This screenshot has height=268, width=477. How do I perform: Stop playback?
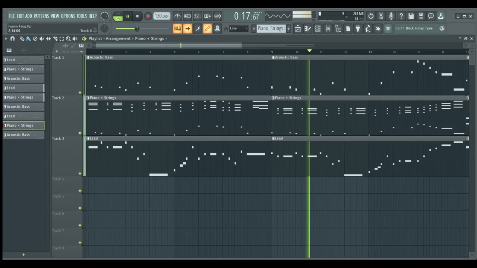tap(137, 16)
